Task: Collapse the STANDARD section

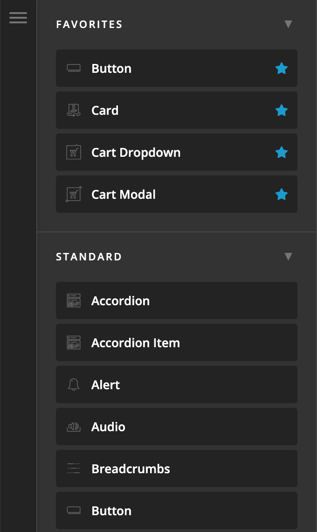Action: pos(288,256)
